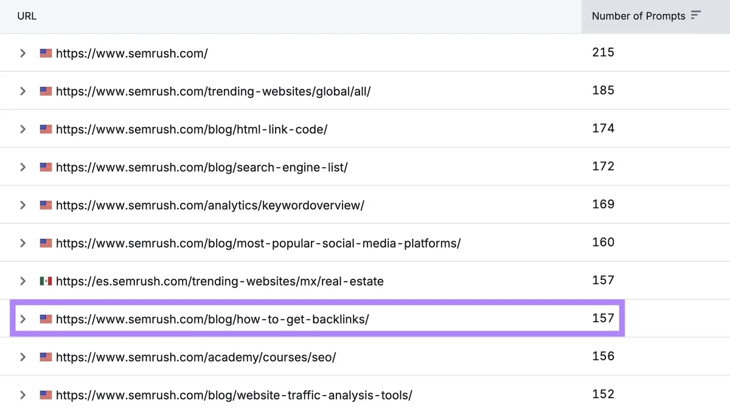
Task: Open the blog/html-link-code URL
Action: [x=192, y=129]
